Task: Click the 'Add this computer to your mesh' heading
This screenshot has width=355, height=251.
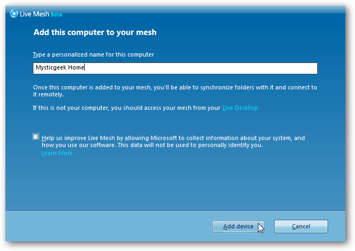Action: [95, 32]
